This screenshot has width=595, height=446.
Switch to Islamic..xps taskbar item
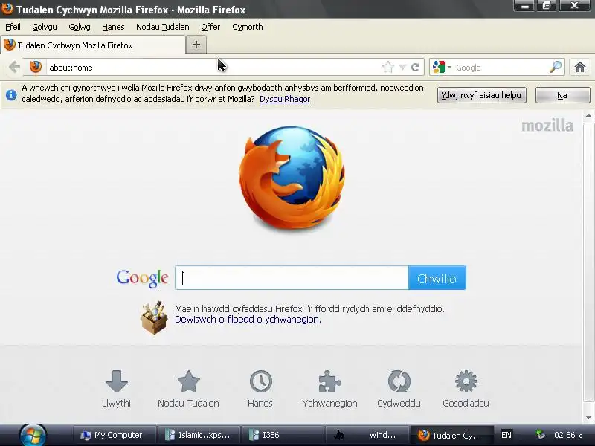tap(198, 435)
